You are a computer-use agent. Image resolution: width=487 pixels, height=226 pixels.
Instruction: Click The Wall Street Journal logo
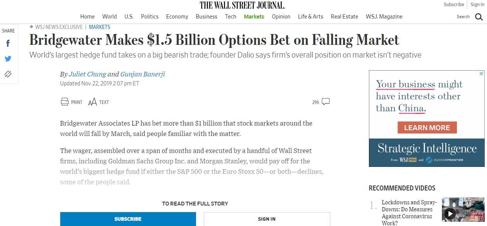pyautogui.click(x=242, y=5)
